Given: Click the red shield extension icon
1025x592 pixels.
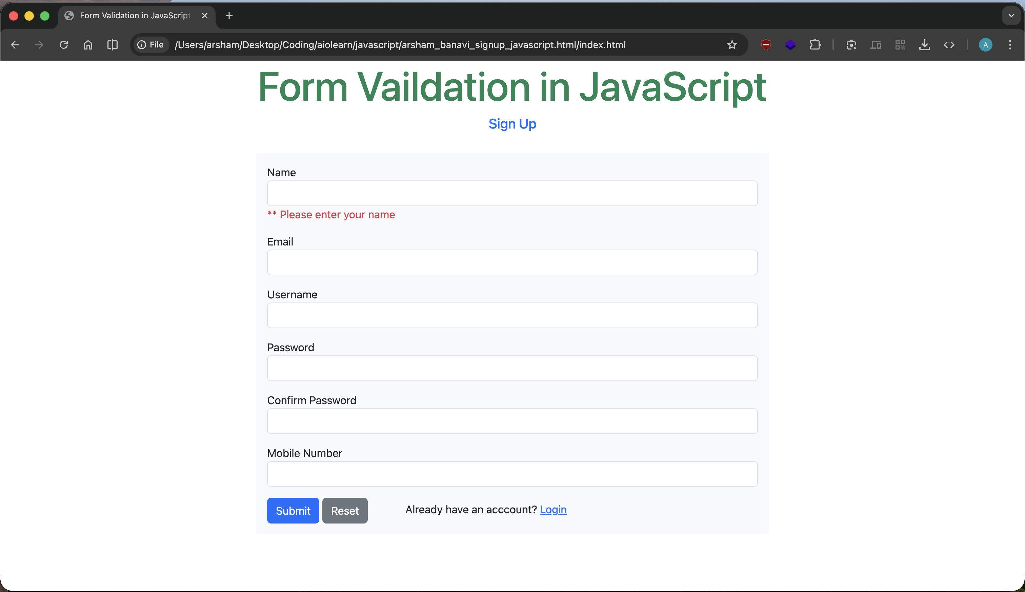Looking at the screenshot, I should click(766, 45).
